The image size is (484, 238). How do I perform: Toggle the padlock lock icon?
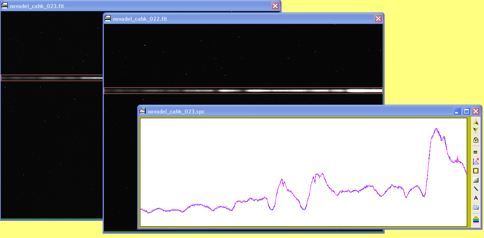pos(476,140)
